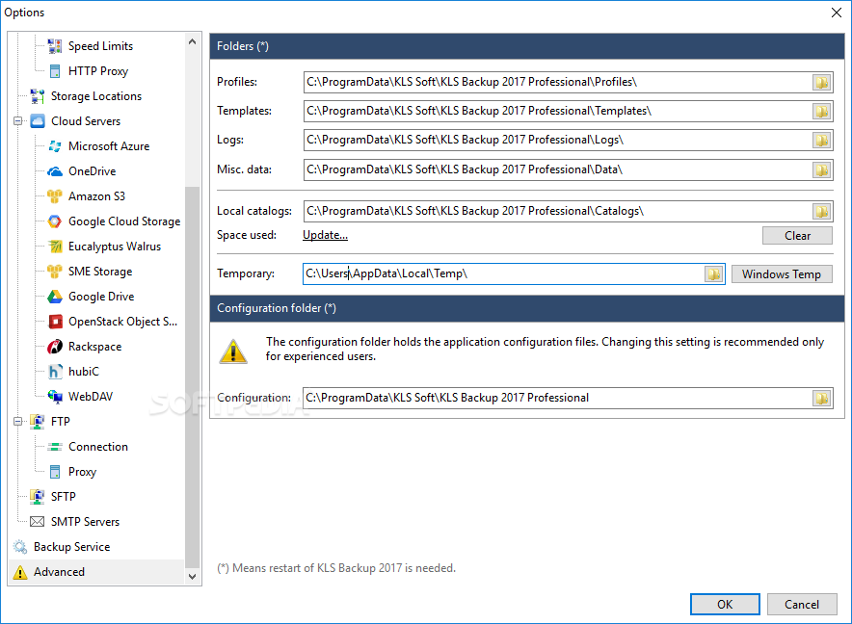Click the Backup Service gear icon

point(20,546)
